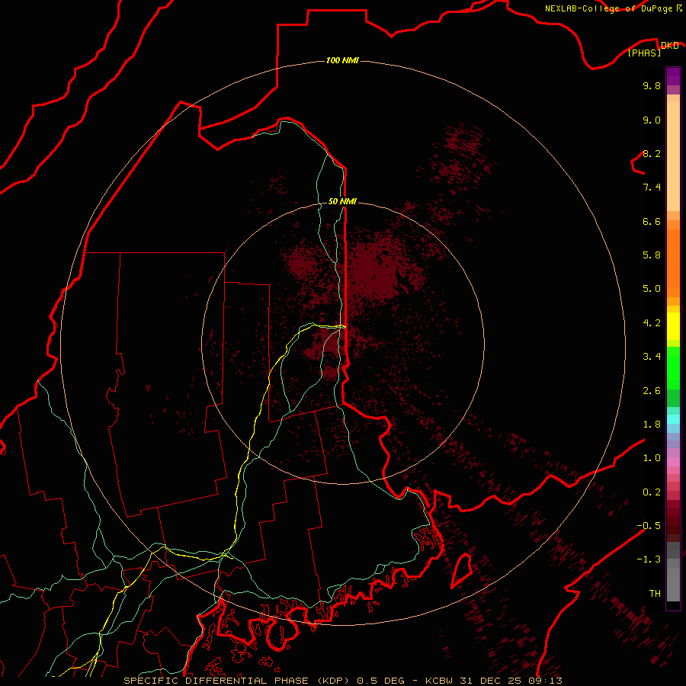Click the yellow swatch near 4.2
Image resolution: width=686 pixels, height=686 pixels.
pyautogui.click(x=673, y=326)
